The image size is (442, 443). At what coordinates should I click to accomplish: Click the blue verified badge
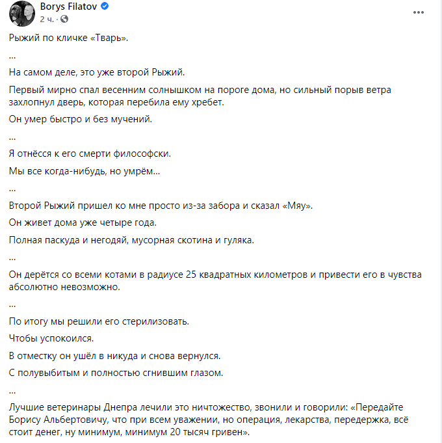point(104,7)
